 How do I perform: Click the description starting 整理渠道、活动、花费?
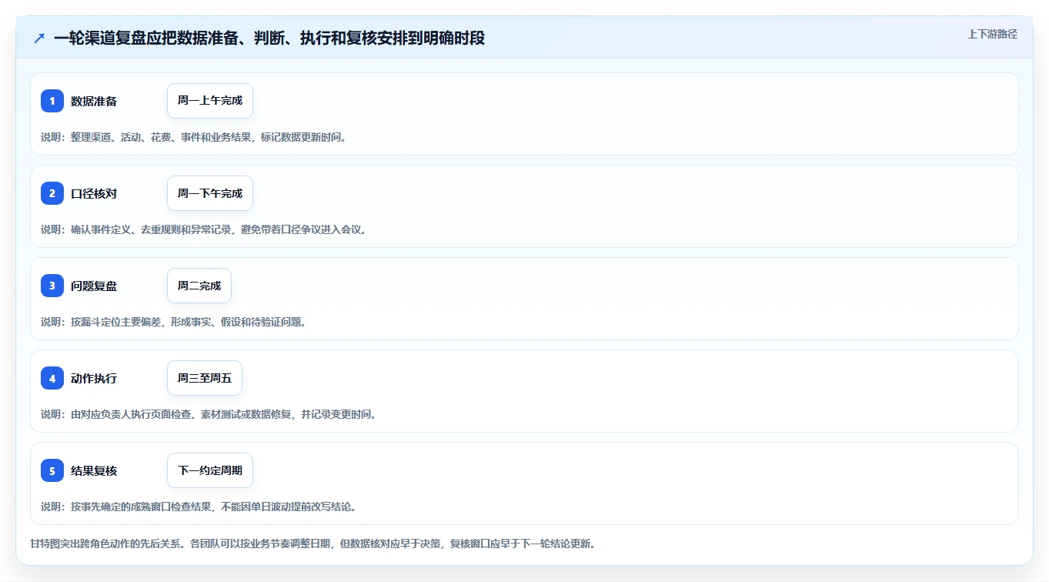pos(193,137)
